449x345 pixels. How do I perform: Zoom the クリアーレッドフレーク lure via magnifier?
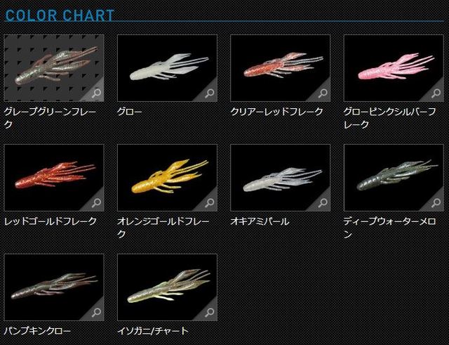[323, 93]
